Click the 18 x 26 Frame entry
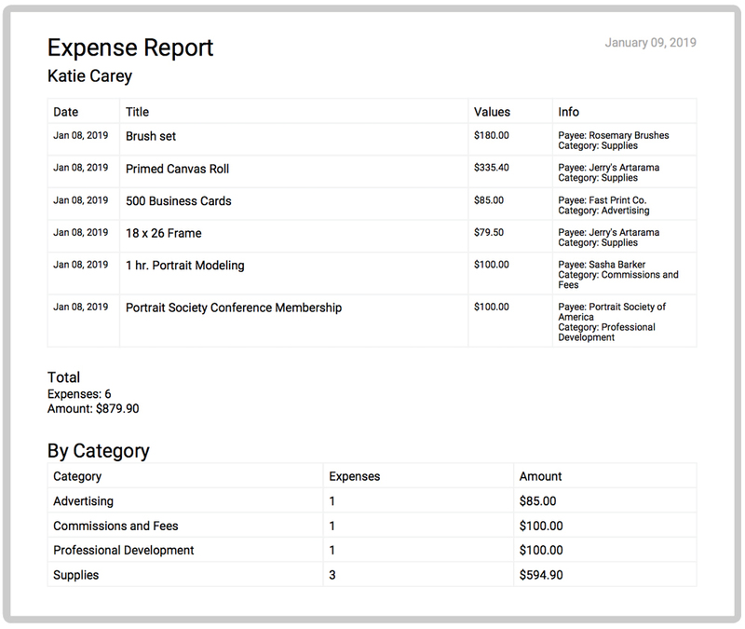Screen dimensions: 745x629 pyautogui.click(x=163, y=233)
